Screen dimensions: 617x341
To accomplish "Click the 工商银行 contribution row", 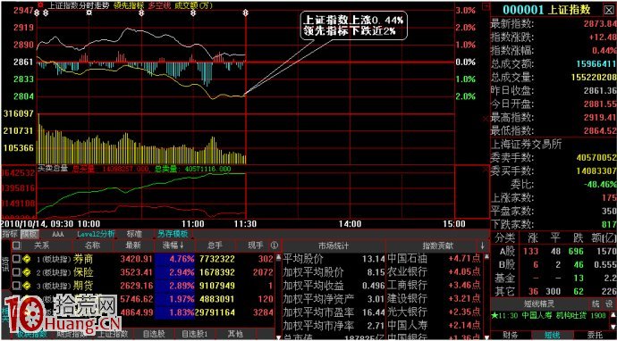I will (433, 286).
